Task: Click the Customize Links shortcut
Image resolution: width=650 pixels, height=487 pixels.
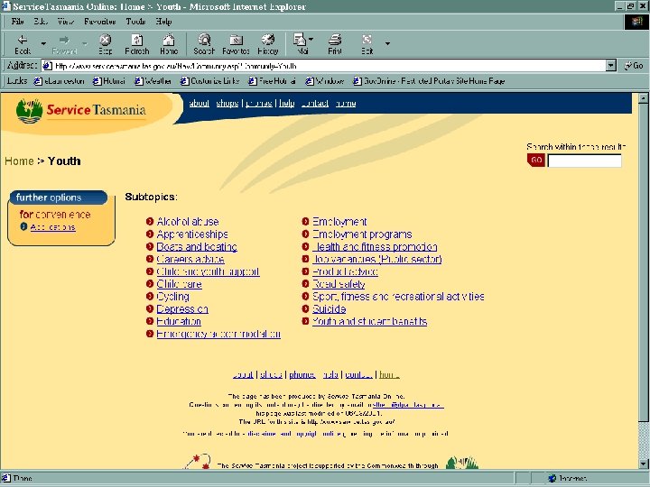Action: pos(210,81)
